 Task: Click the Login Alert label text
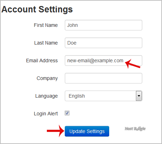pos(46,114)
